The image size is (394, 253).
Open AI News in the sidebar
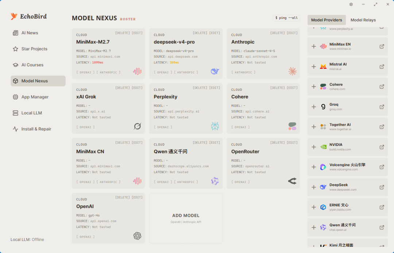(38, 33)
